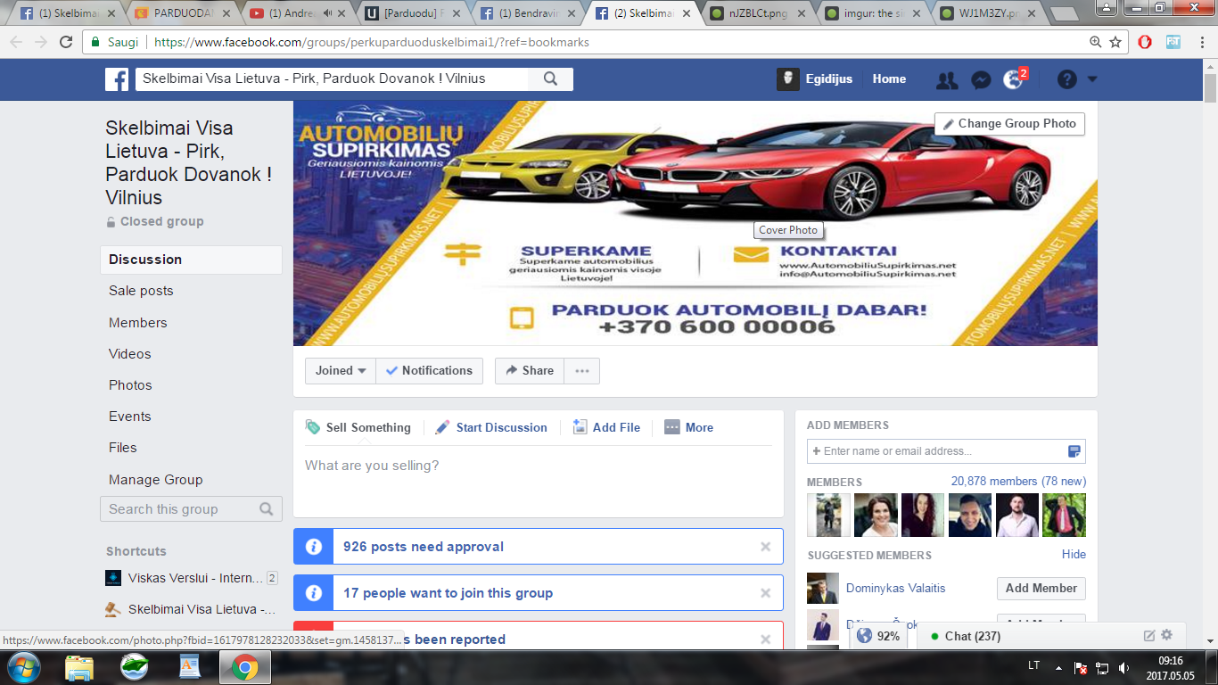
Task: Switch to the PARDUODA browser tab
Action: 184,13
